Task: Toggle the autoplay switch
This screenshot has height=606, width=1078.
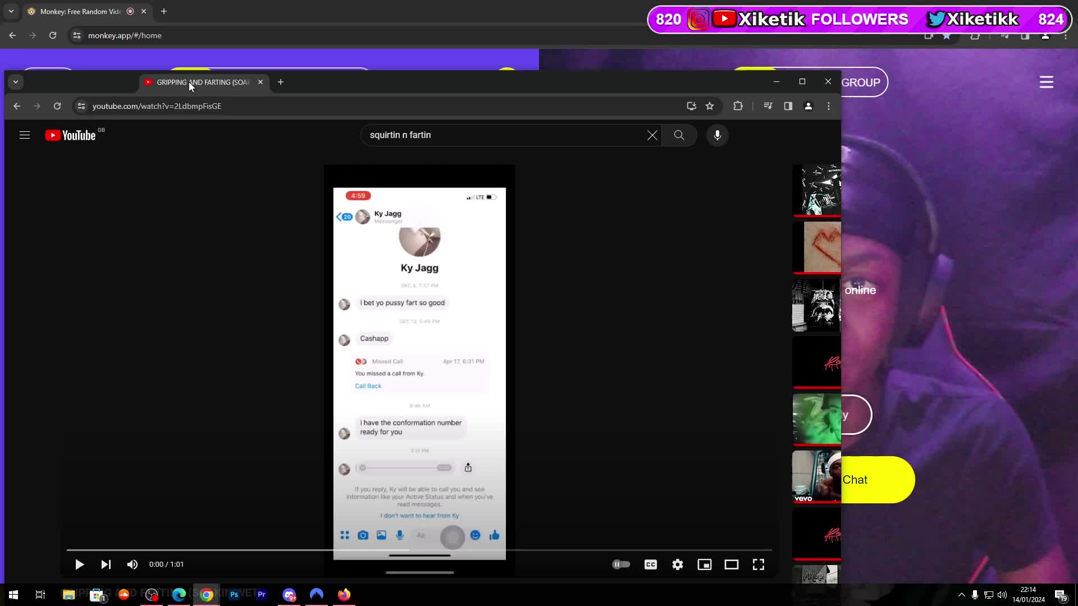Action: tap(621, 564)
